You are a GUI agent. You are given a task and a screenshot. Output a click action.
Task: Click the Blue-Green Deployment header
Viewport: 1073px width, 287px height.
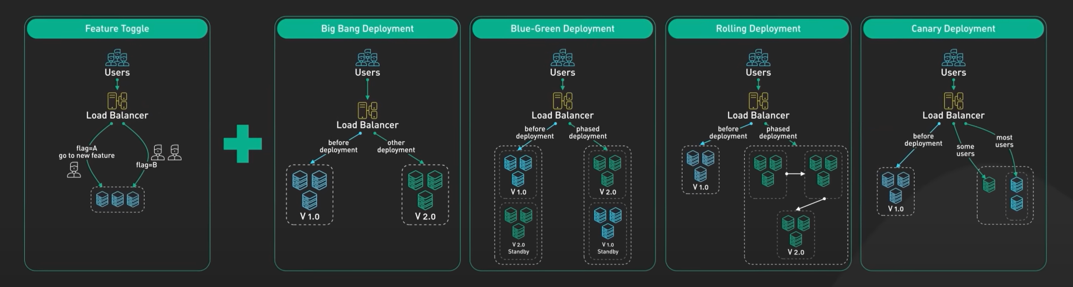(563, 28)
